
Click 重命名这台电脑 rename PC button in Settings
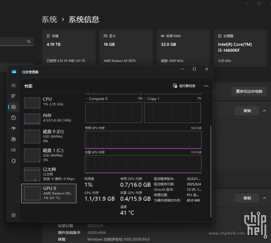[x=249, y=91]
